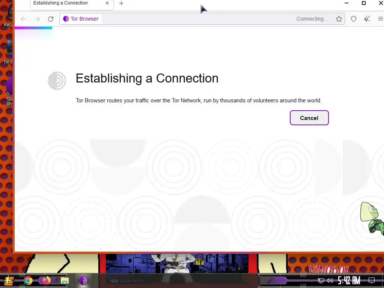Open the hamburger application menu

coord(380,19)
